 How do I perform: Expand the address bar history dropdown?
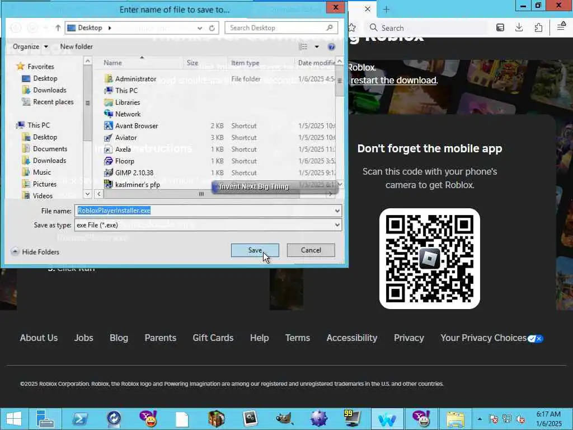tap(200, 28)
